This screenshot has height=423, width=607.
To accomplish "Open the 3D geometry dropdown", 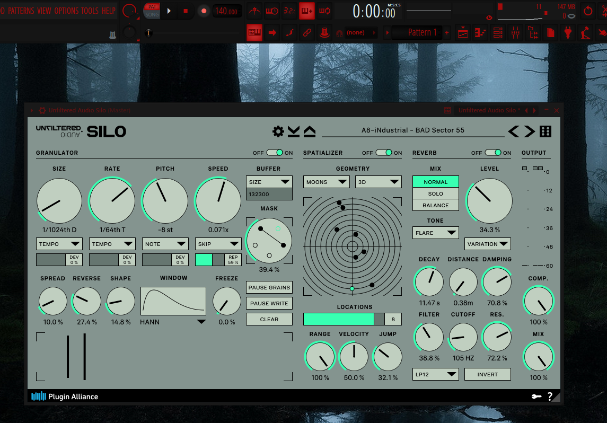I will click(x=378, y=182).
